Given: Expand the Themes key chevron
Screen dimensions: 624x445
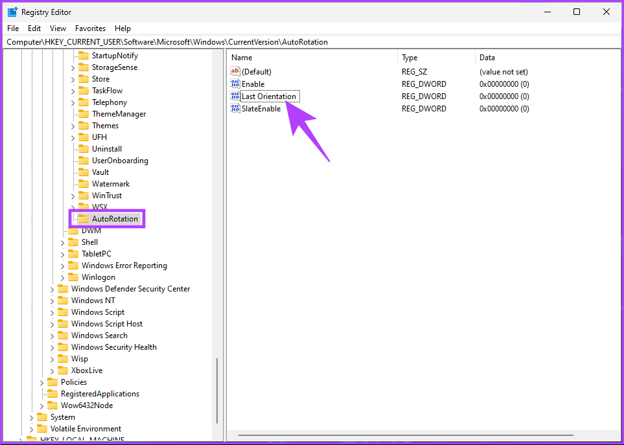Looking at the screenshot, I should pyautogui.click(x=73, y=126).
